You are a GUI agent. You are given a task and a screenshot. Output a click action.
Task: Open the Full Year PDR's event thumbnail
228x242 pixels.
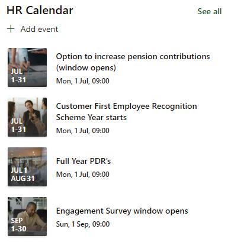27,167
